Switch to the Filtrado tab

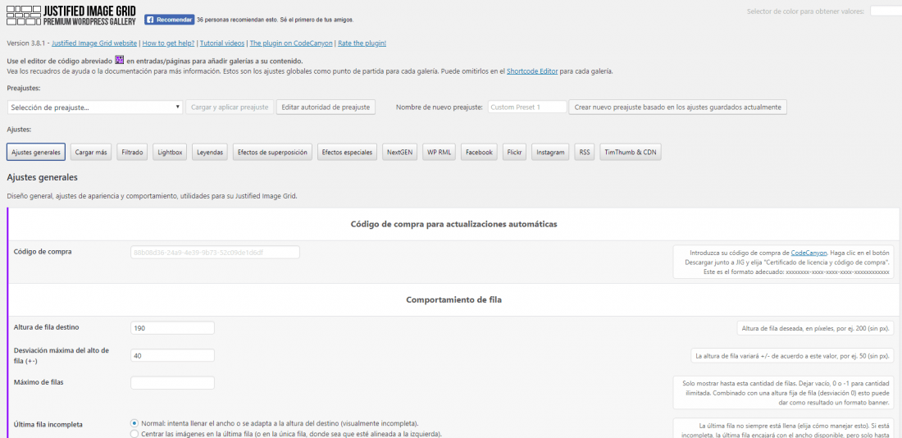click(x=132, y=153)
